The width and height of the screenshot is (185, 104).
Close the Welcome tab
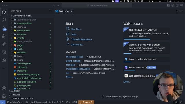pos(71,11)
